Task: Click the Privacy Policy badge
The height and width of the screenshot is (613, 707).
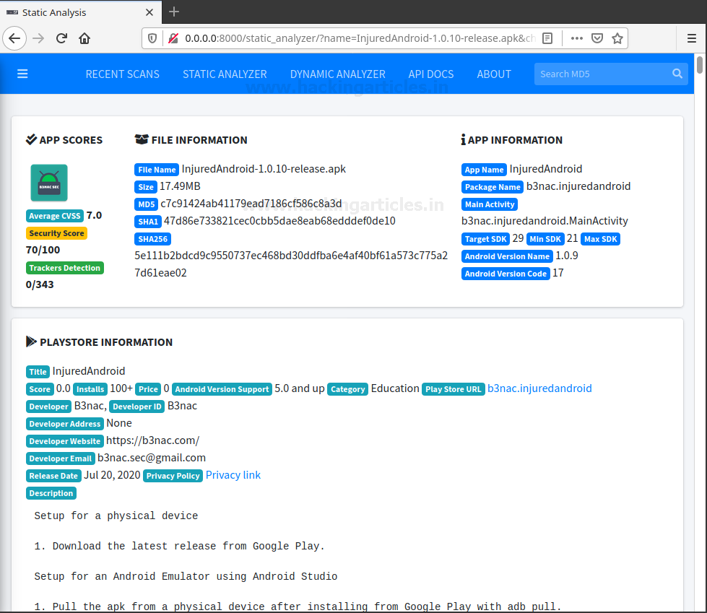Action: tap(173, 476)
